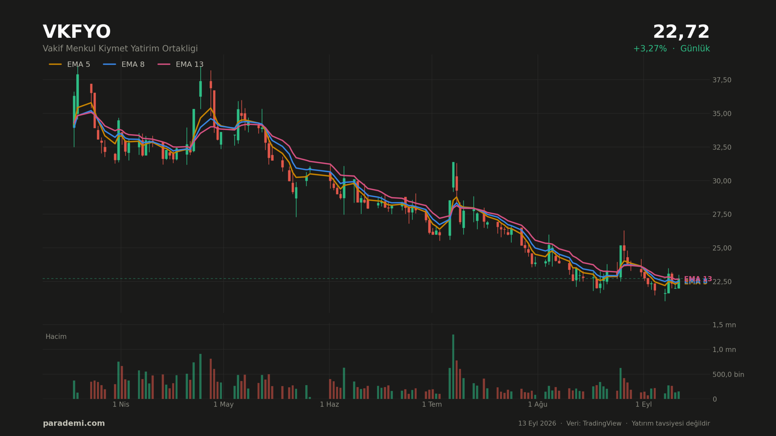Click the blue EMA 8 legend line swatch
776x436 pixels.
(110, 64)
